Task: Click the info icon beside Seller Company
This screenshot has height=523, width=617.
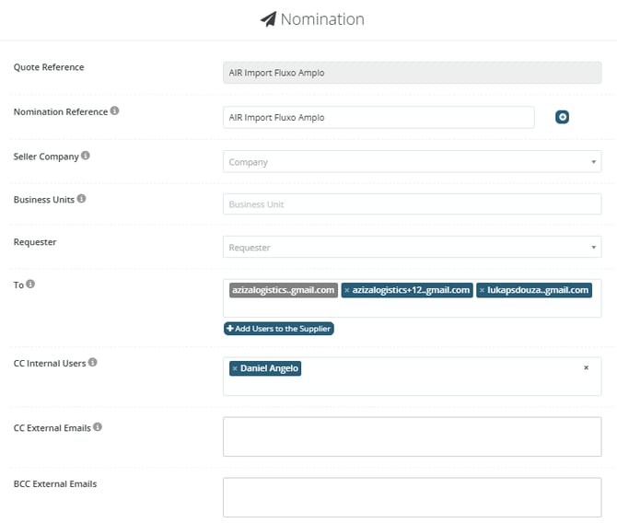Action: click(86, 157)
